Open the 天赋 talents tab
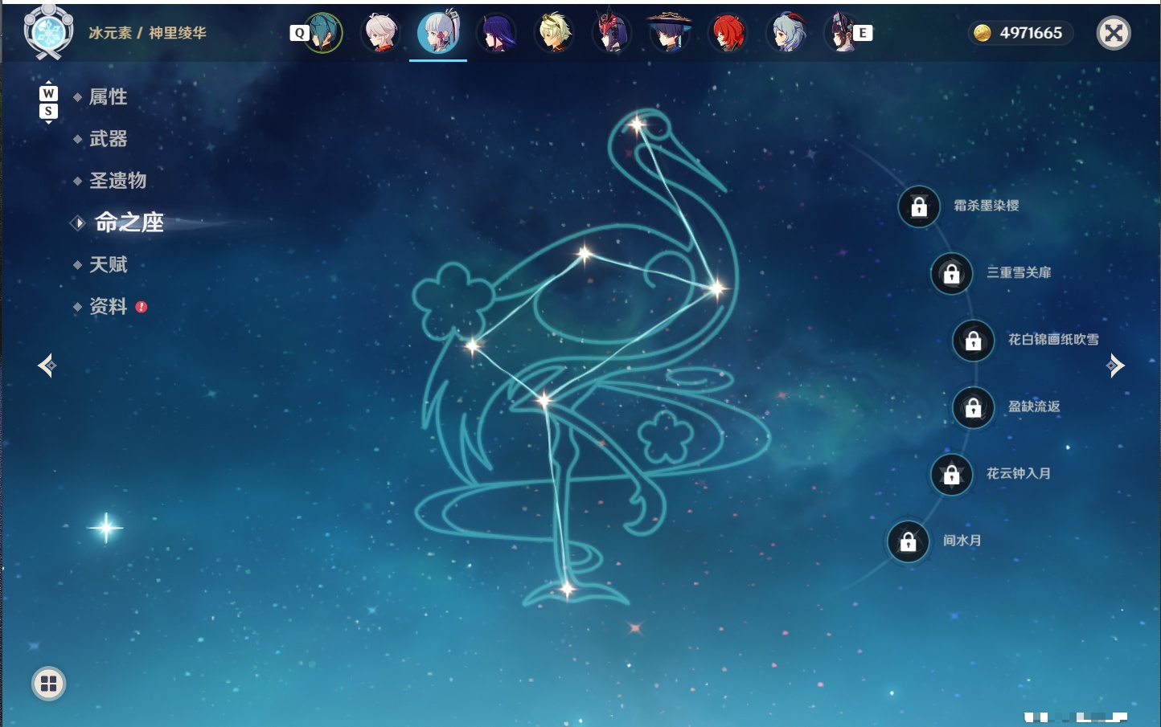Image resolution: width=1161 pixels, height=727 pixels. tap(108, 264)
